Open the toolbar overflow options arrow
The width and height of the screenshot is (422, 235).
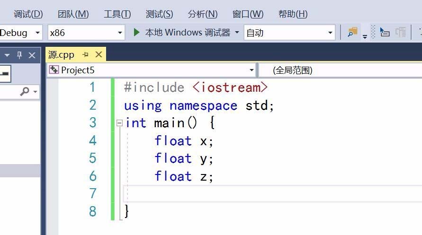coord(365,36)
